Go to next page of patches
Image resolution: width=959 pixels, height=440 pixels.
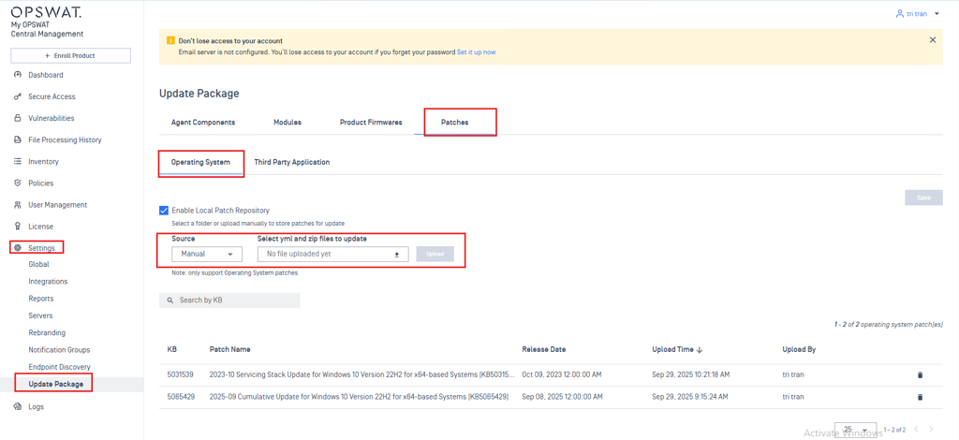click(x=932, y=430)
